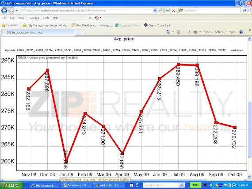Screen dimensions: 252x189
Task: Stop loading with the red X icon
Action: point(173,11)
